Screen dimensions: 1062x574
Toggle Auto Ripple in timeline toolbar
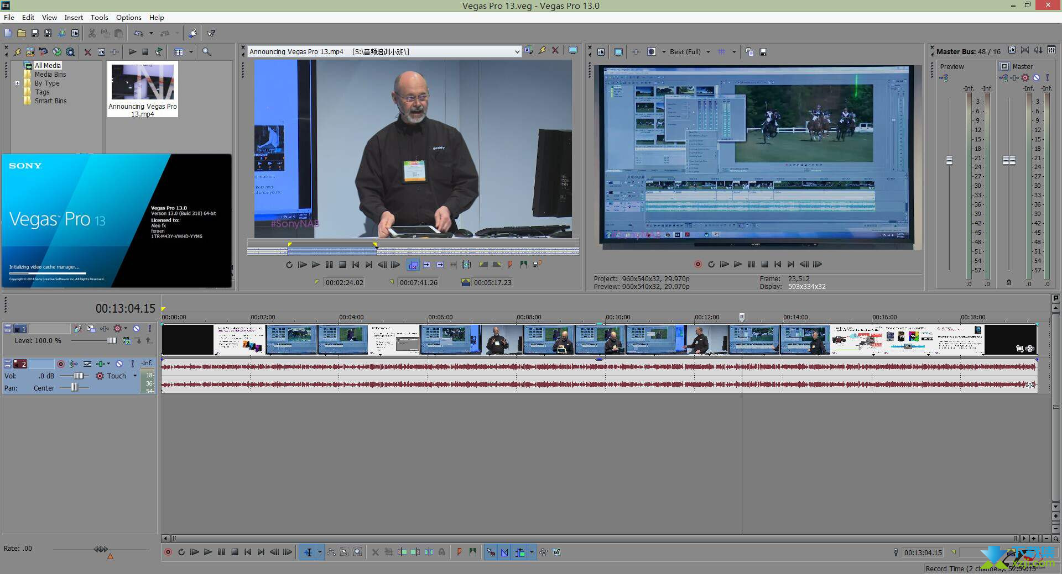[x=519, y=552]
